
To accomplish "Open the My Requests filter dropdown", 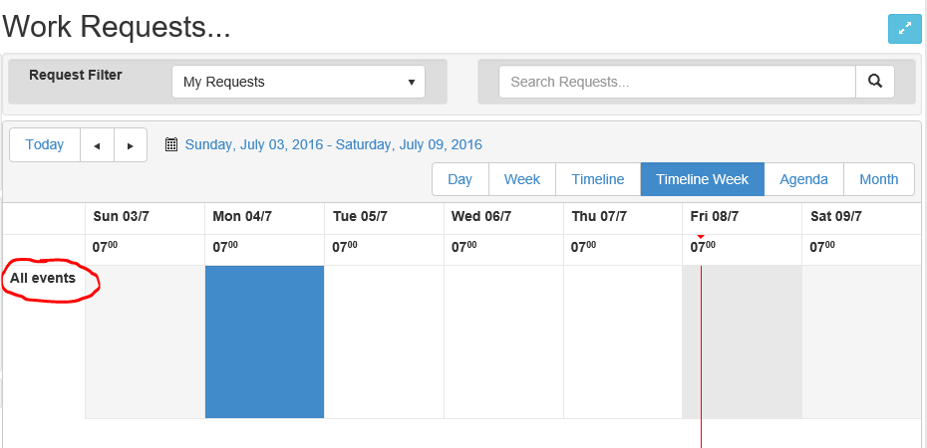I will [299, 82].
